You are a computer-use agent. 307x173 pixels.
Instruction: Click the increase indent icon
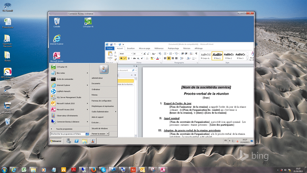tap(186, 53)
